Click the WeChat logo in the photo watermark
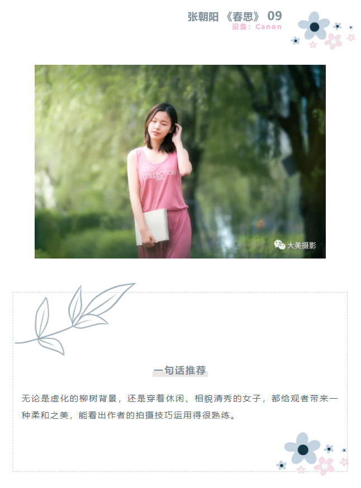Viewport: 361px width, 488px height. point(279,245)
